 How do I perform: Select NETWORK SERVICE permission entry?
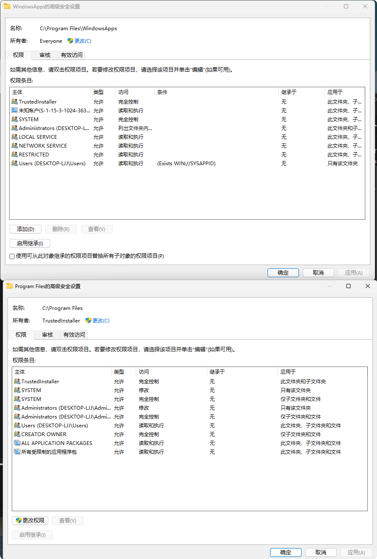[187, 146]
